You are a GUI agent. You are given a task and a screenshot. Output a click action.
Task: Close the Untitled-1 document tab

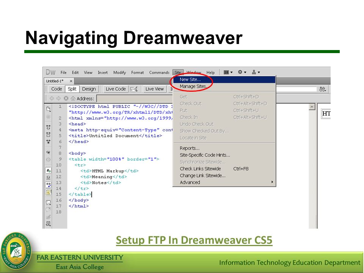click(71, 81)
